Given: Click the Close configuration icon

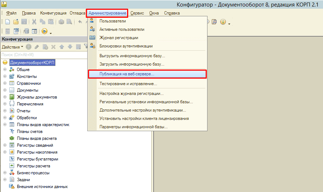Looking at the screenshot, I should (16, 31).
